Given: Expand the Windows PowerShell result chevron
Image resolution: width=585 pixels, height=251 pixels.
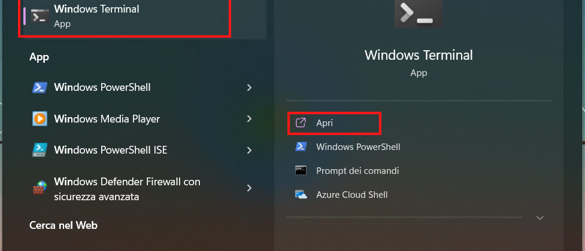Looking at the screenshot, I should 249,87.
